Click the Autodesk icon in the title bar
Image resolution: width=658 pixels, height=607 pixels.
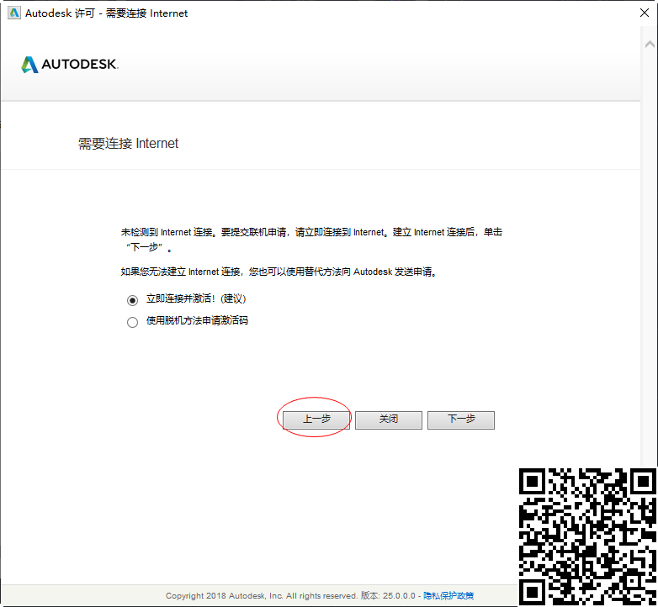[x=13, y=13]
